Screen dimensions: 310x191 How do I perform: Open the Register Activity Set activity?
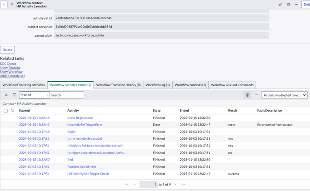click(x=82, y=167)
